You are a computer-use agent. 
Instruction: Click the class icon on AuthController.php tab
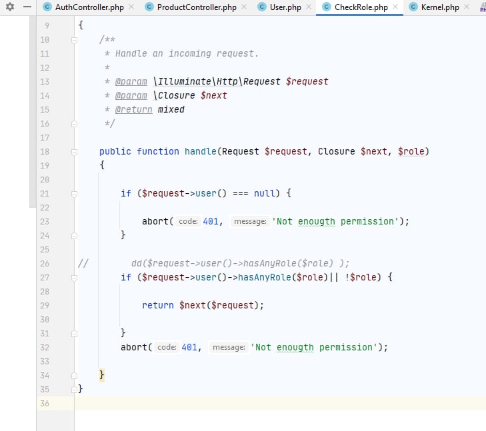point(47,7)
